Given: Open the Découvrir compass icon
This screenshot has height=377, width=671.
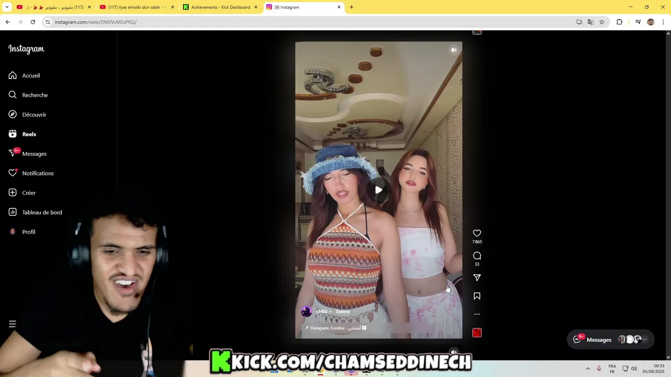Looking at the screenshot, I should click(13, 115).
